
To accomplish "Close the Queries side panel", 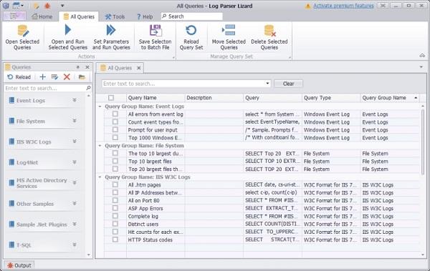I will pos(87,67).
